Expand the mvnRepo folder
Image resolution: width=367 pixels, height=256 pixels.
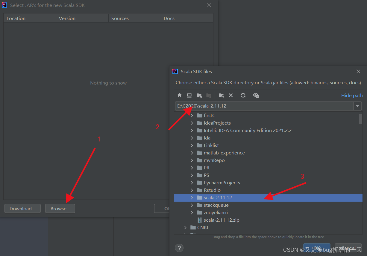pos(192,160)
